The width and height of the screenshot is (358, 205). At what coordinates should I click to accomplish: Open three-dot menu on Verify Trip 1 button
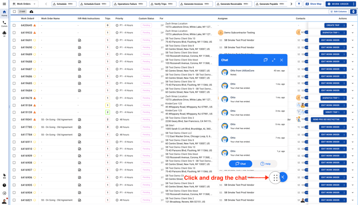(344, 112)
